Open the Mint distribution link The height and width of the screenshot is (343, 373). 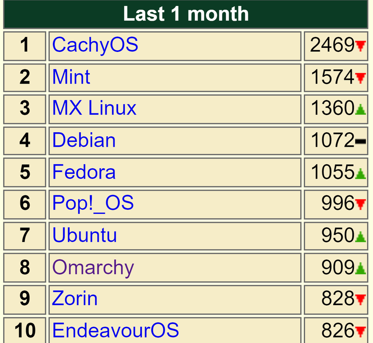pos(71,77)
